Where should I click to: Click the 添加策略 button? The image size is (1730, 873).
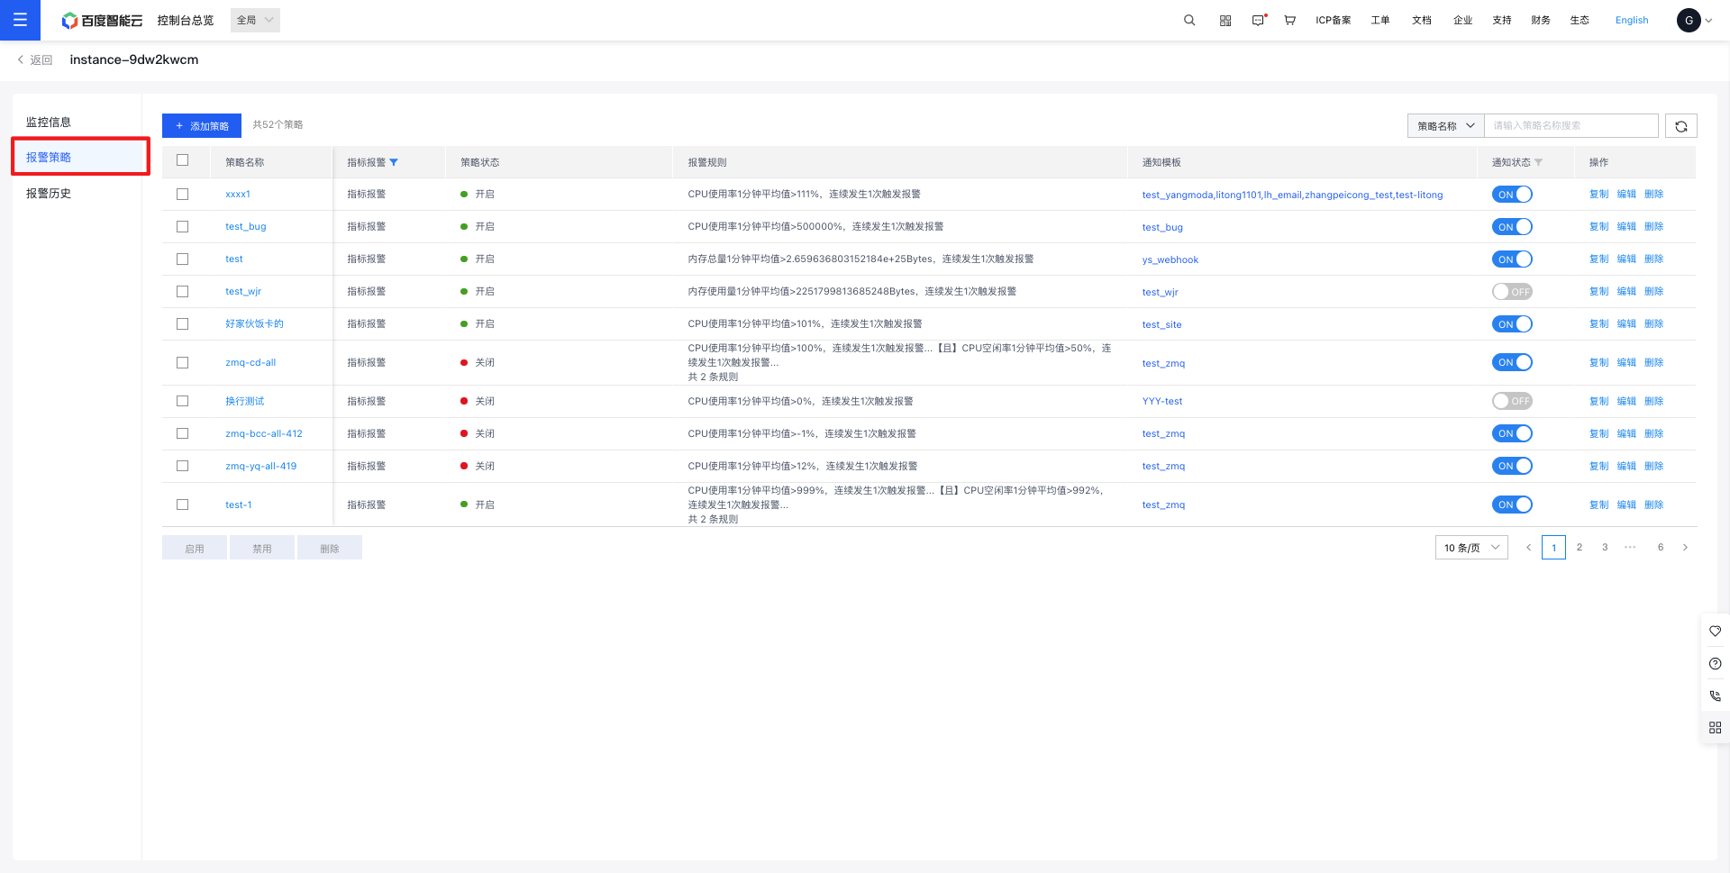pyautogui.click(x=202, y=126)
